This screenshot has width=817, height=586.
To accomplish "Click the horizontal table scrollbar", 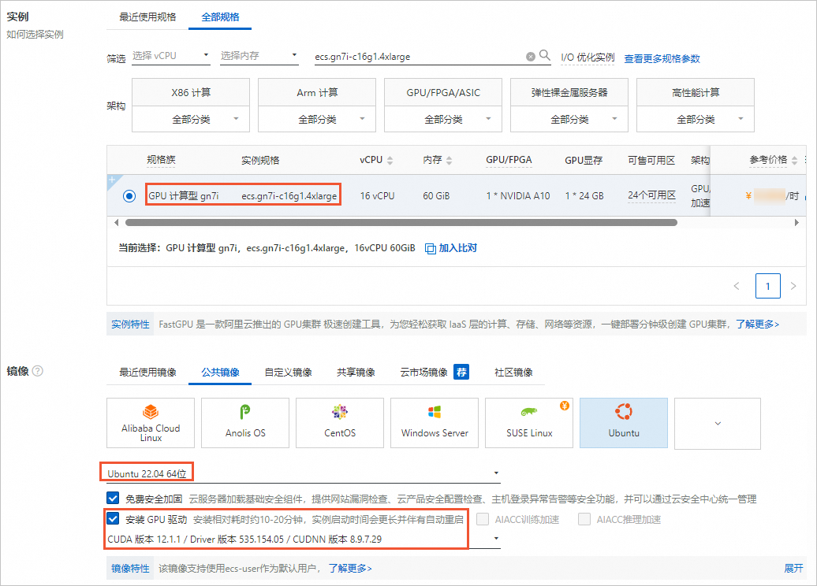I will [x=401, y=222].
